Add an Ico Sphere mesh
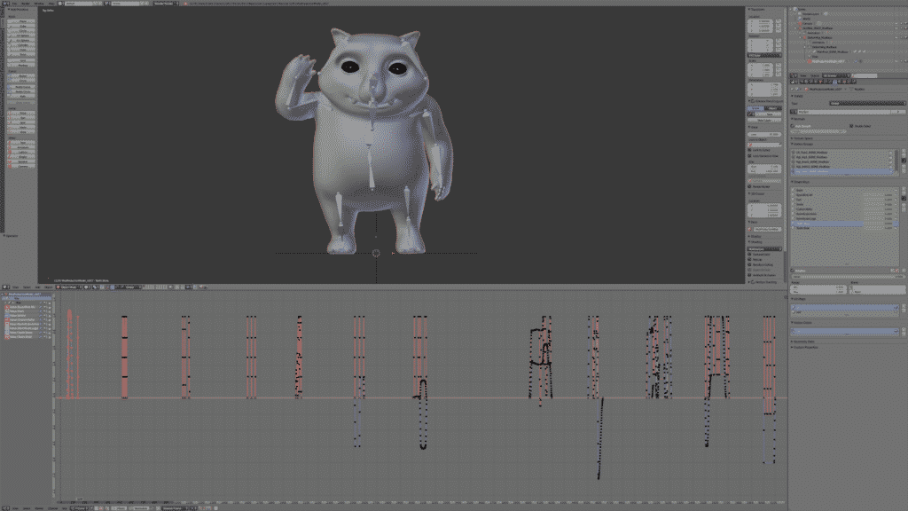The image size is (908, 511). click(x=22, y=41)
